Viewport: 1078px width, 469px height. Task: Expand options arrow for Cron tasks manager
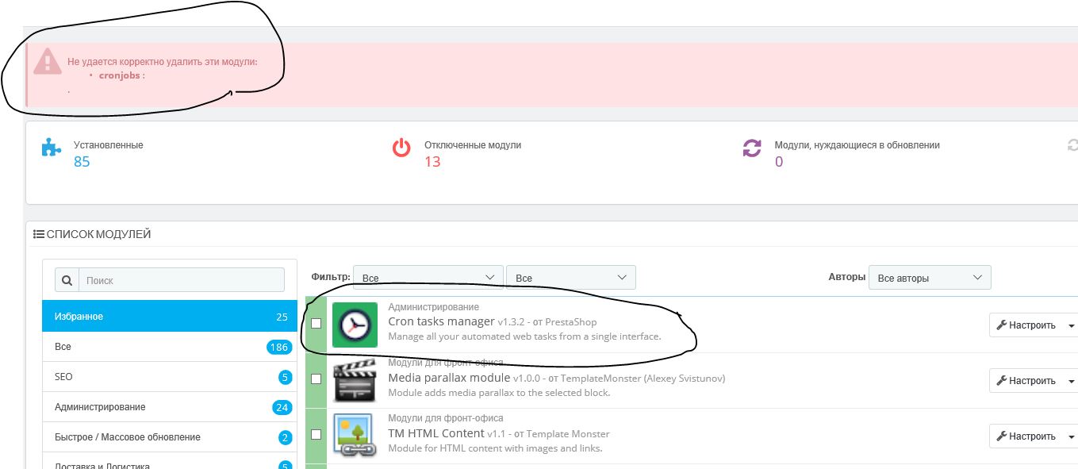[1072, 325]
